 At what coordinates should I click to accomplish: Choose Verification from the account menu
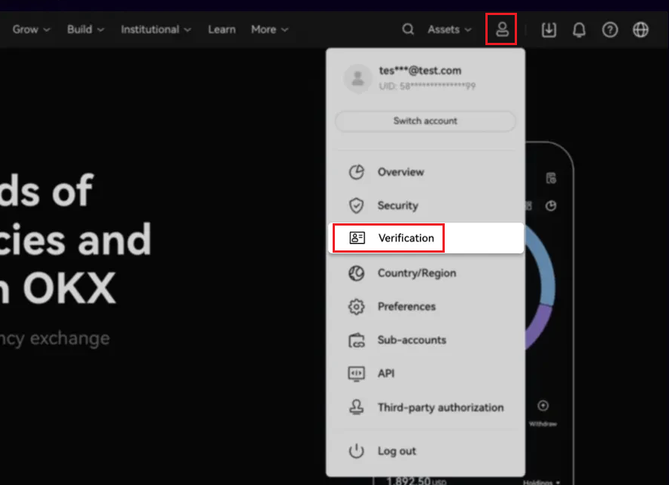(x=426, y=238)
